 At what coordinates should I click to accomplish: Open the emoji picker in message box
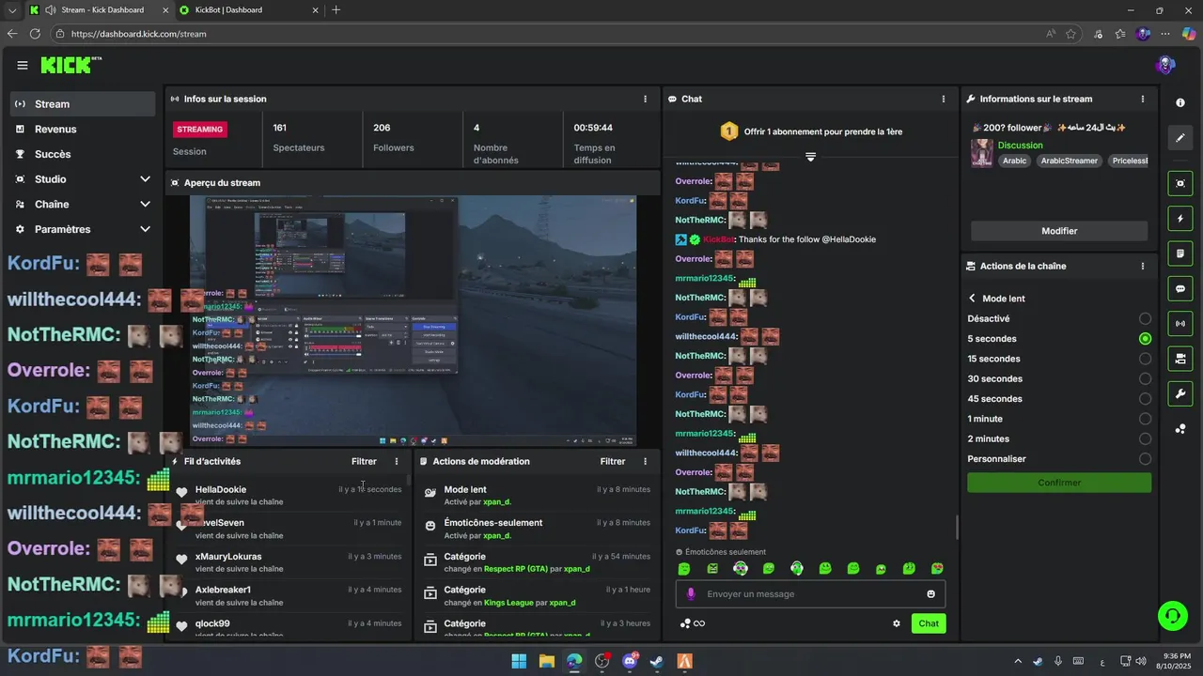(931, 593)
